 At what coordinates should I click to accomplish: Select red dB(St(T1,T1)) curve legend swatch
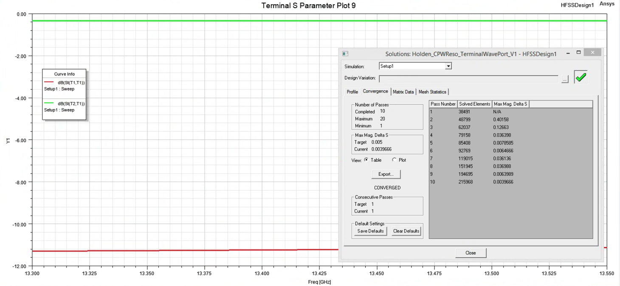click(x=49, y=83)
